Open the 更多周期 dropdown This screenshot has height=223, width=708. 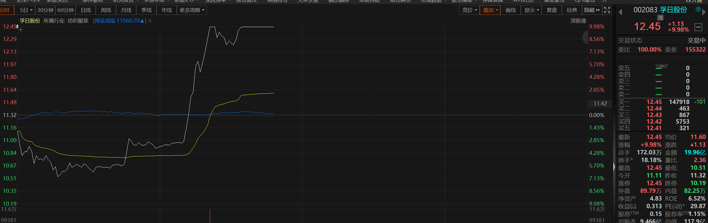click(x=192, y=10)
